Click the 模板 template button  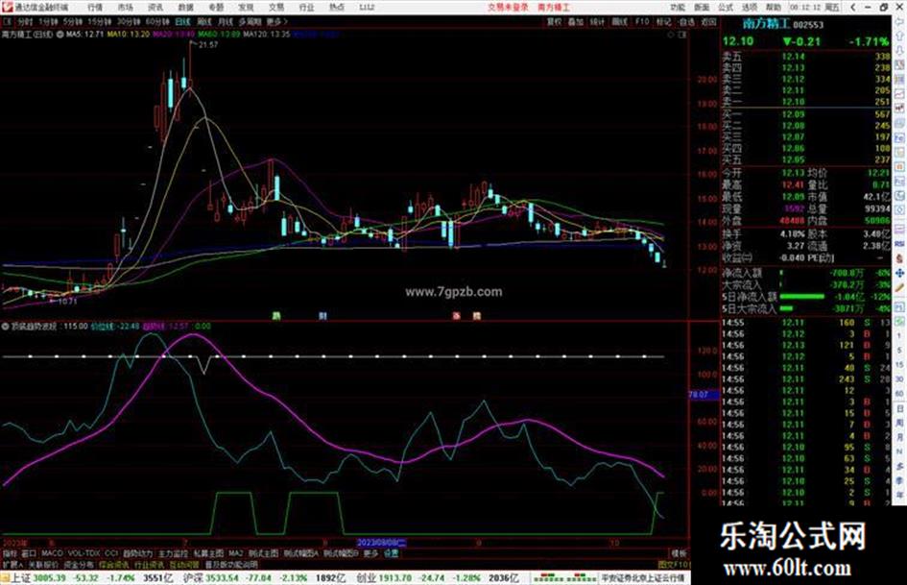(679, 553)
